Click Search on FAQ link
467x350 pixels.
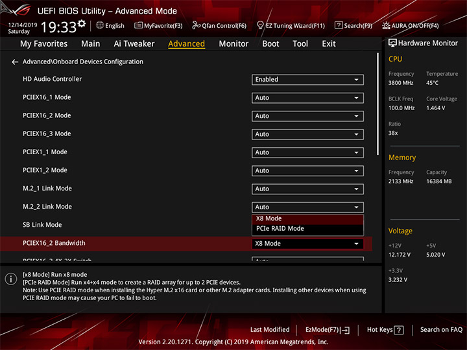point(441,330)
